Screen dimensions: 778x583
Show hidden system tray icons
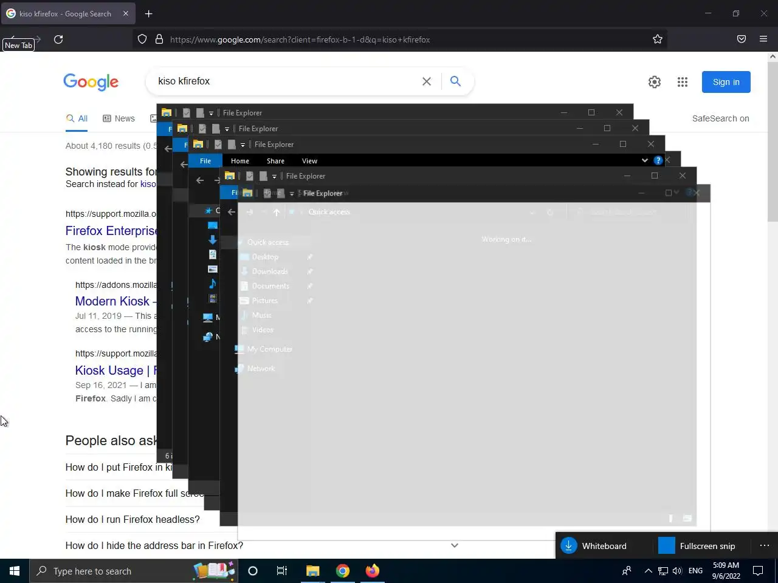(648, 571)
